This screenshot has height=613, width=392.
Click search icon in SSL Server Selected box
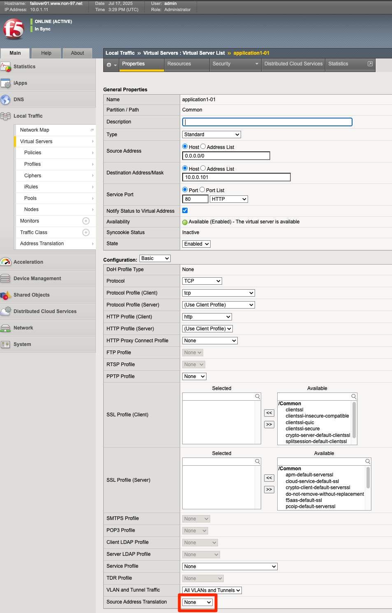pyautogui.click(x=257, y=462)
